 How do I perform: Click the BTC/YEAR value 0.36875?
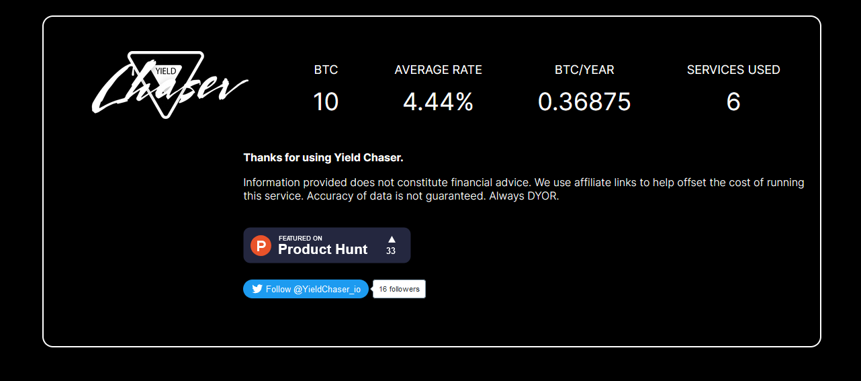coord(584,102)
